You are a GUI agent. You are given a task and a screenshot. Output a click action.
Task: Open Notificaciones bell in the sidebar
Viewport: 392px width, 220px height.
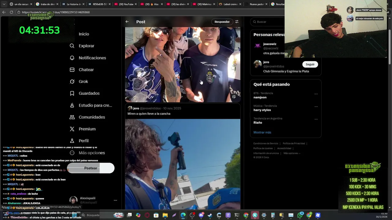(88, 58)
